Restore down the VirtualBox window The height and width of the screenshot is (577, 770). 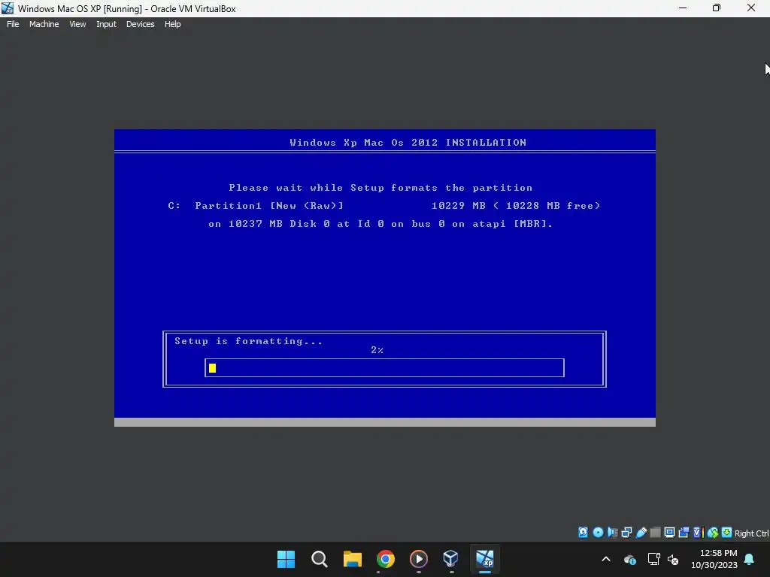pyautogui.click(x=717, y=8)
